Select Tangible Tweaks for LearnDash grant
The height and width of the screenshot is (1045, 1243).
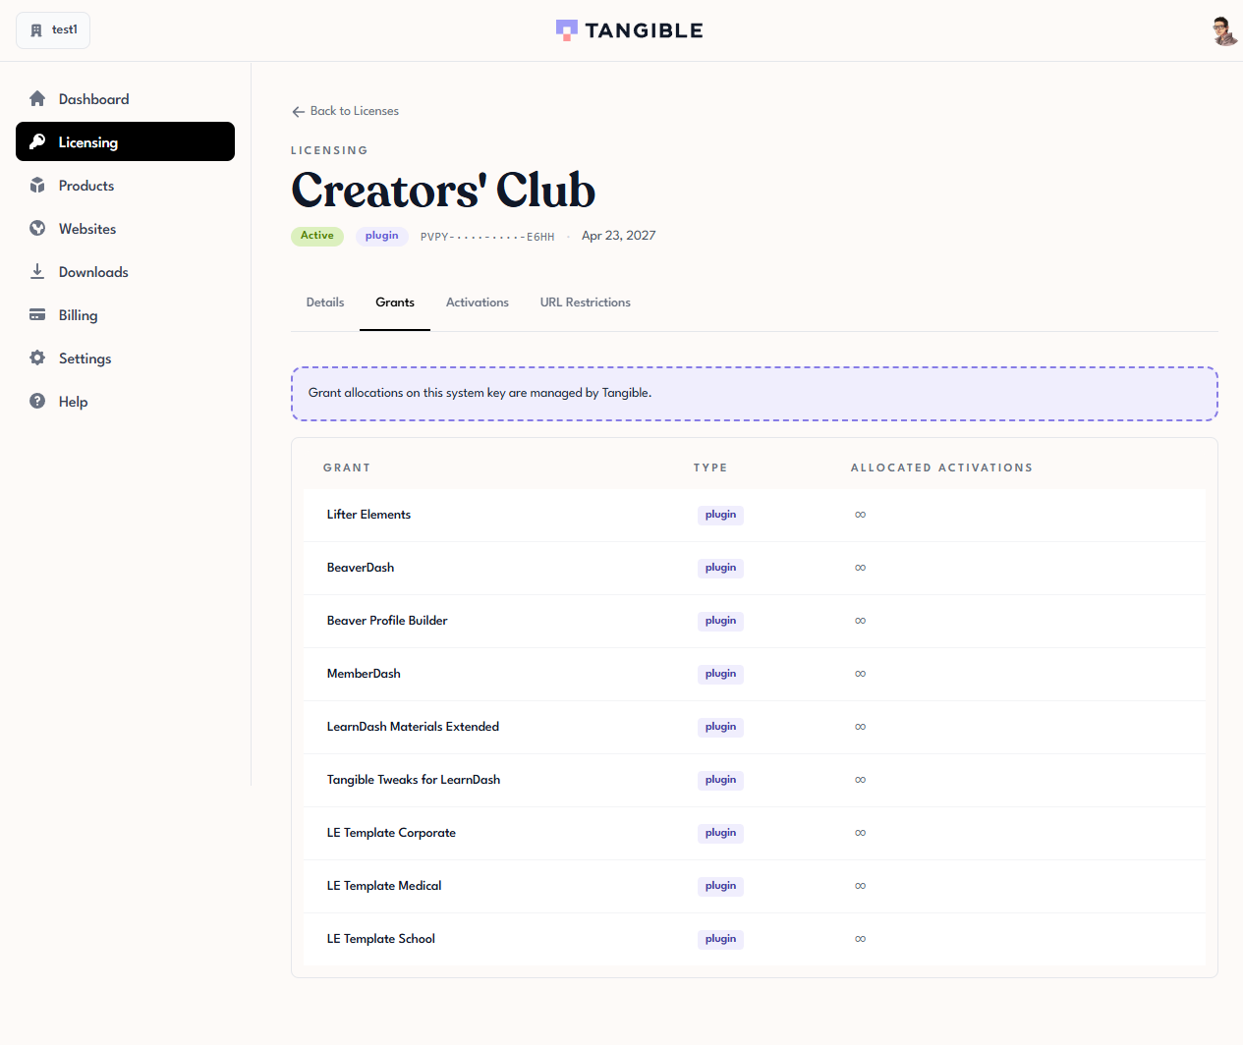pyautogui.click(x=755, y=780)
